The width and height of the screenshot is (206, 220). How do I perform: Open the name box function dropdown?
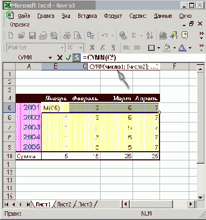[x=50, y=58]
